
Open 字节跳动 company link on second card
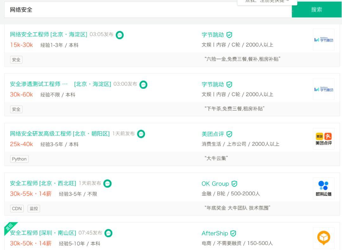213,84
